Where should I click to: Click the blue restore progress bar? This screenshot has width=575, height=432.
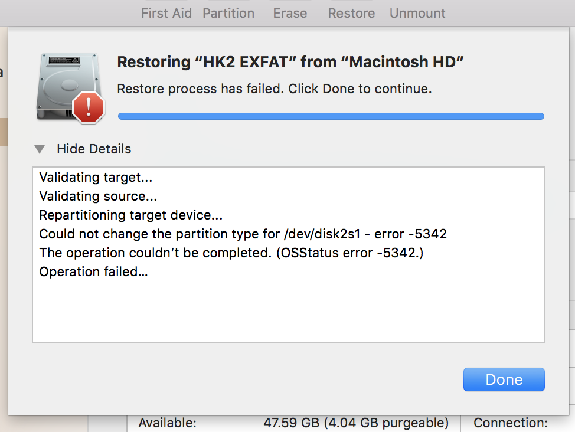tap(331, 116)
